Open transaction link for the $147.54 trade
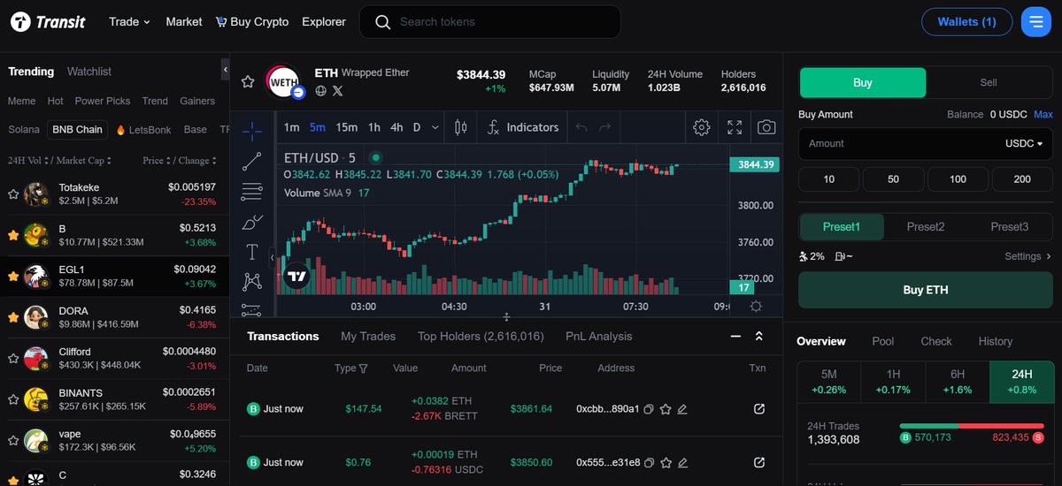Screen dimensions: 1062x486 758,409
